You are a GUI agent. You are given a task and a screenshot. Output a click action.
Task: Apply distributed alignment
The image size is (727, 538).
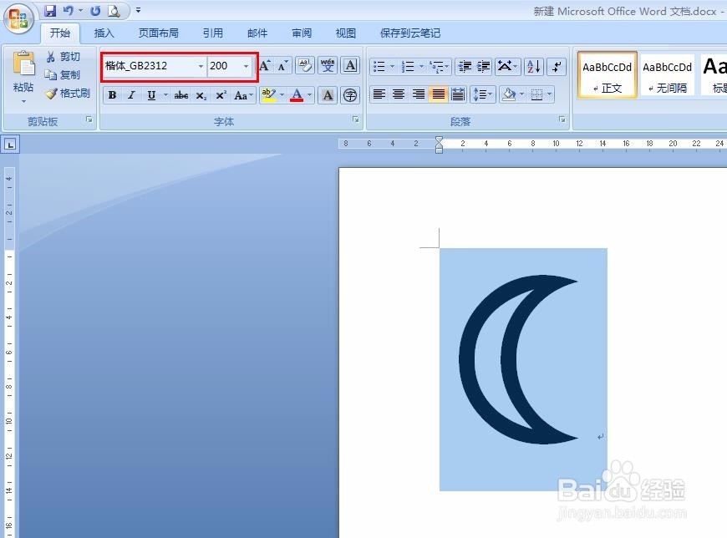(x=458, y=94)
